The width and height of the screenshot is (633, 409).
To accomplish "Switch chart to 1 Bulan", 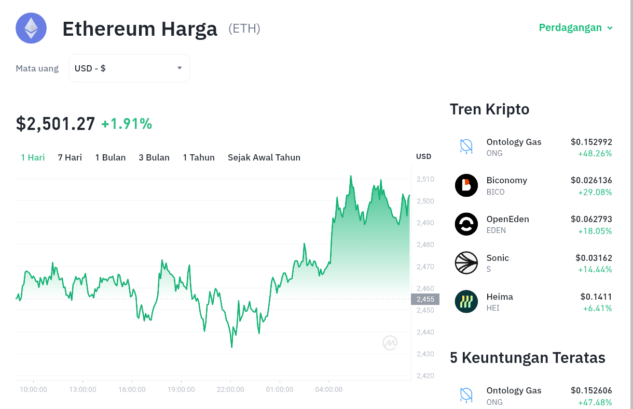I will 111,157.
